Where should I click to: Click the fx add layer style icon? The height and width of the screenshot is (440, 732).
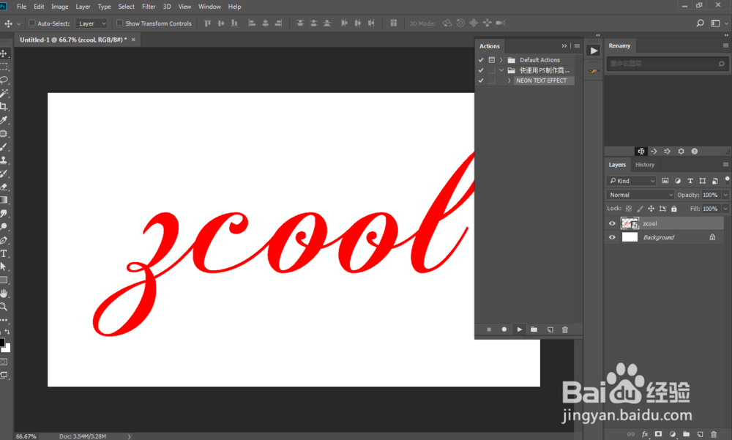(645, 434)
